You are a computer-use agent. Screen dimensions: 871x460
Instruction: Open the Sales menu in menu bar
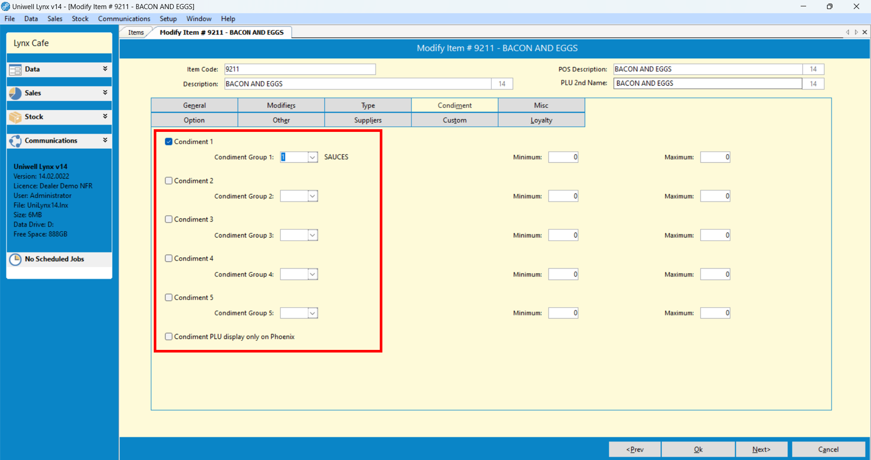pos(55,19)
